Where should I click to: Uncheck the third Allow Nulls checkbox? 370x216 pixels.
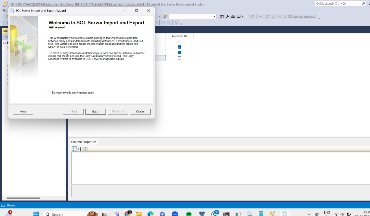coord(180,52)
